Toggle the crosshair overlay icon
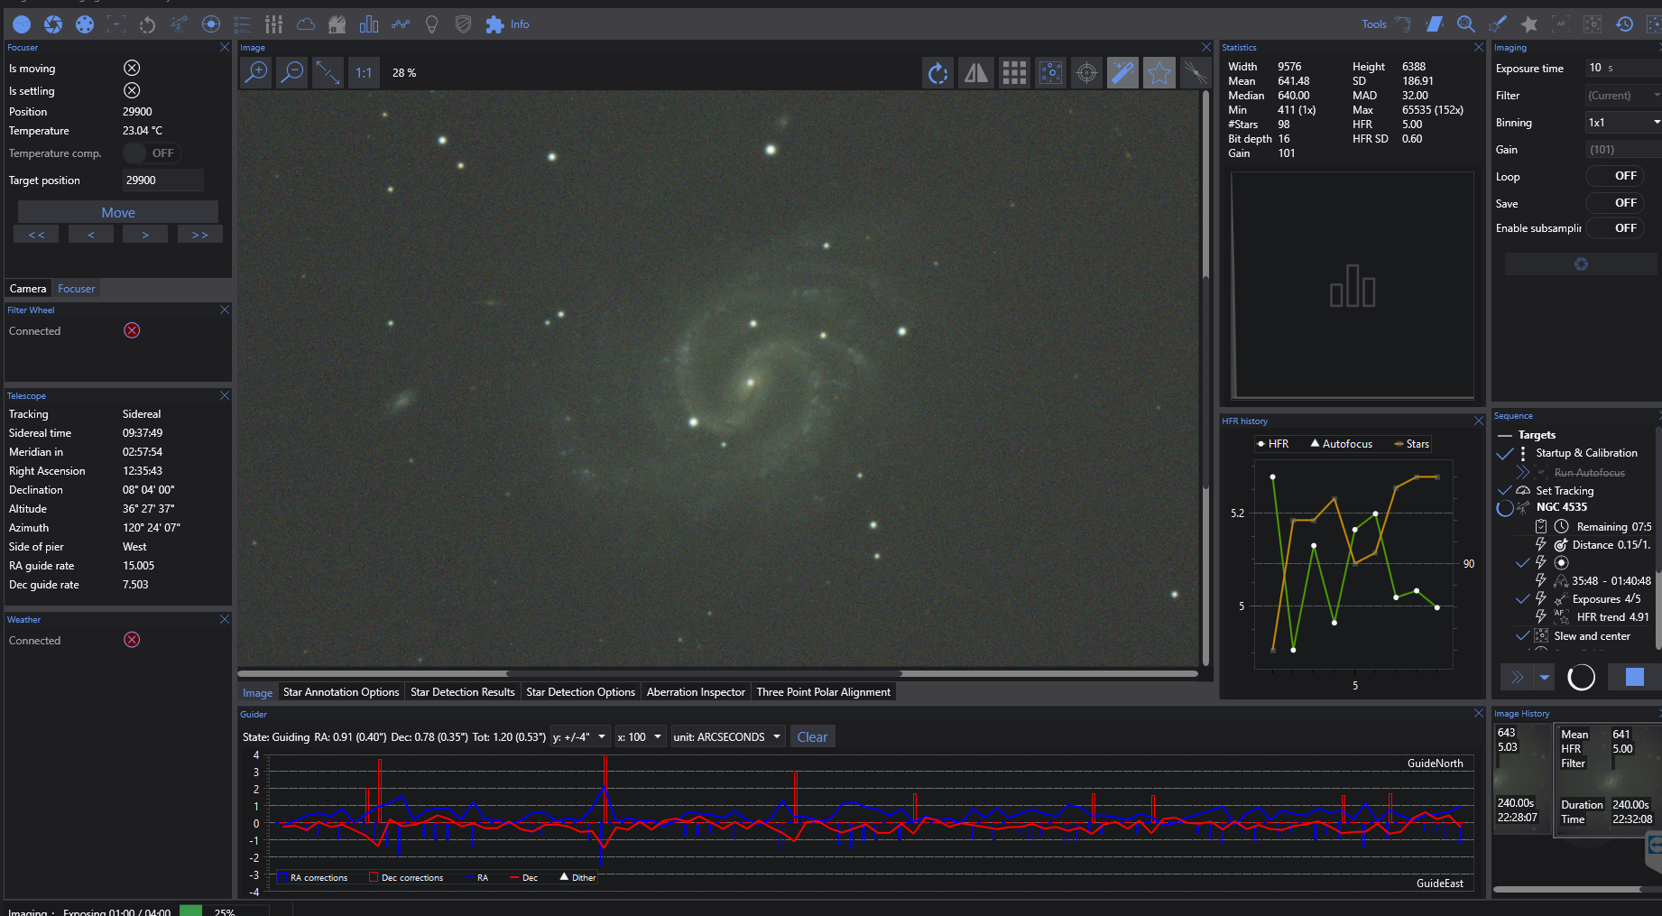 1086,73
